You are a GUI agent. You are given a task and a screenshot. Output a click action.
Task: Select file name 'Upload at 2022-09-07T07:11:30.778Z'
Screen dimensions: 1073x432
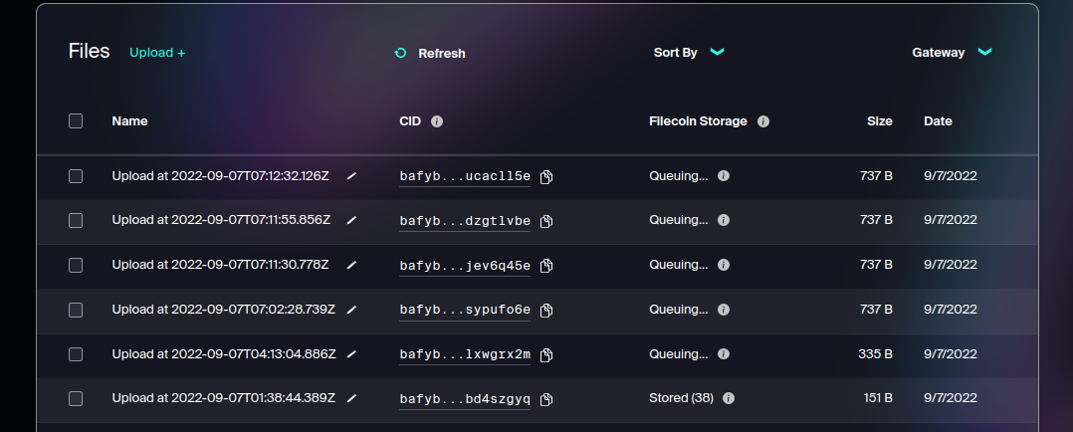pyautogui.click(x=220, y=264)
